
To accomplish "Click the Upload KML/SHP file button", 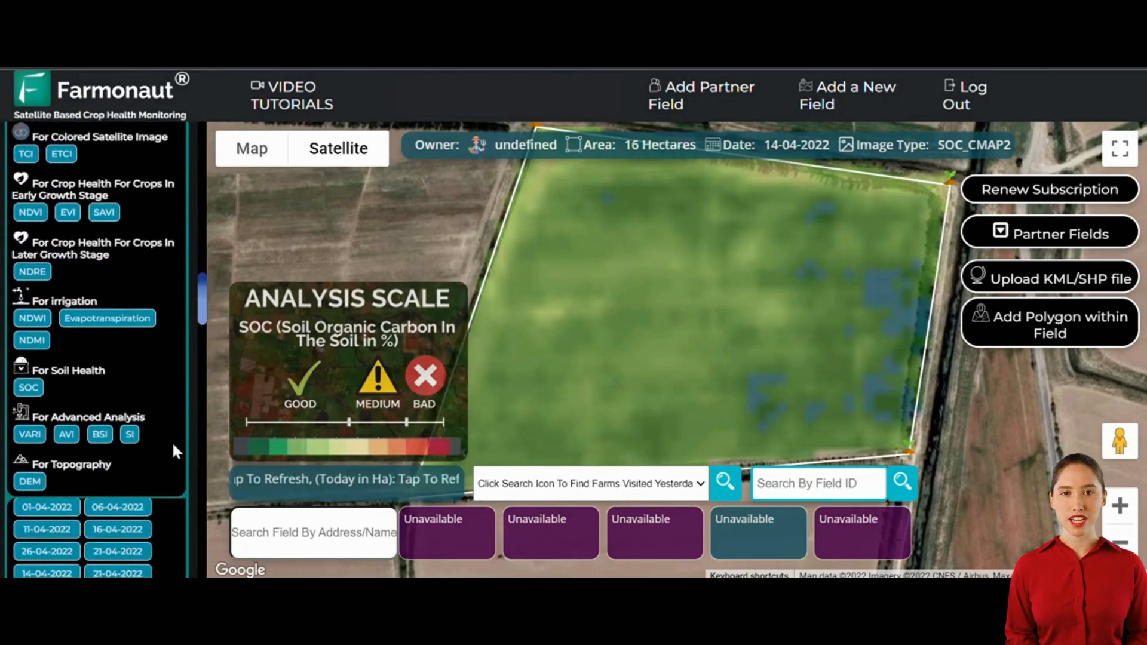I will pos(1050,277).
